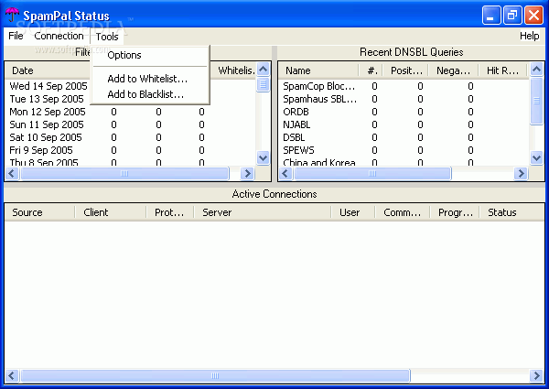Click the Hit R… column header
This screenshot has height=389, width=549.
(x=502, y=70)
